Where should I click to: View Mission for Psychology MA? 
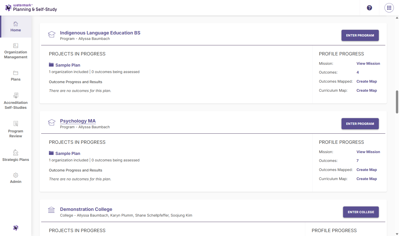[x=368, y=152]
